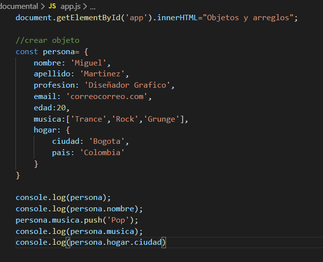323x262 pixels.
Task: Click 'Grunge' in the musica array
Action: (x=161, y=119)
